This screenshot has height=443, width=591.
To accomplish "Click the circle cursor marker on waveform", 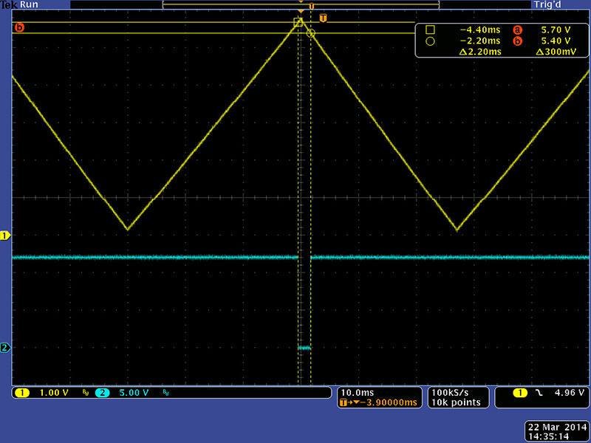I will pyautogui.click(x=310, y=33).
